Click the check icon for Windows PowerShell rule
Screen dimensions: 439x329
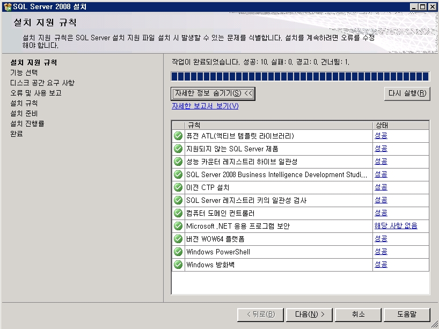[x=178, y=252]
